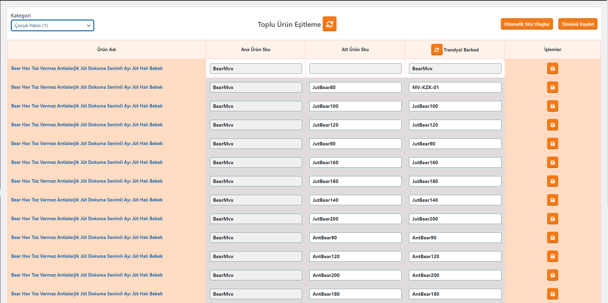608x303 pixels.
Task: Click Trendyol Barkod field containing AntBear180
Action: click(x=455, y=294)
